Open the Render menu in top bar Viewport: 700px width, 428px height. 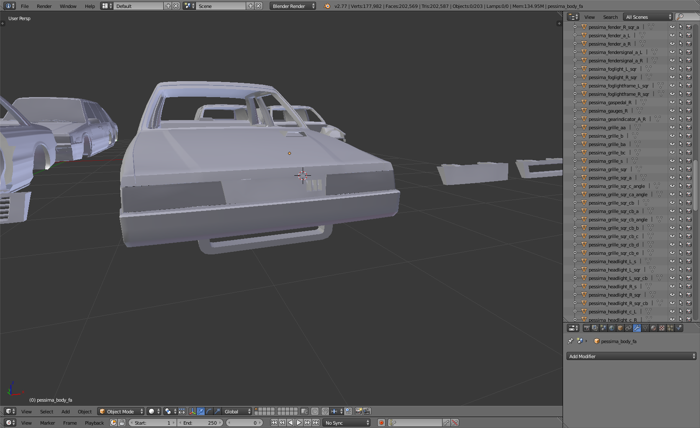44,6
